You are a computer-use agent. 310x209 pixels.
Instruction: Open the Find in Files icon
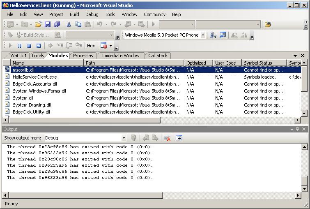click(x=268, y=24)
